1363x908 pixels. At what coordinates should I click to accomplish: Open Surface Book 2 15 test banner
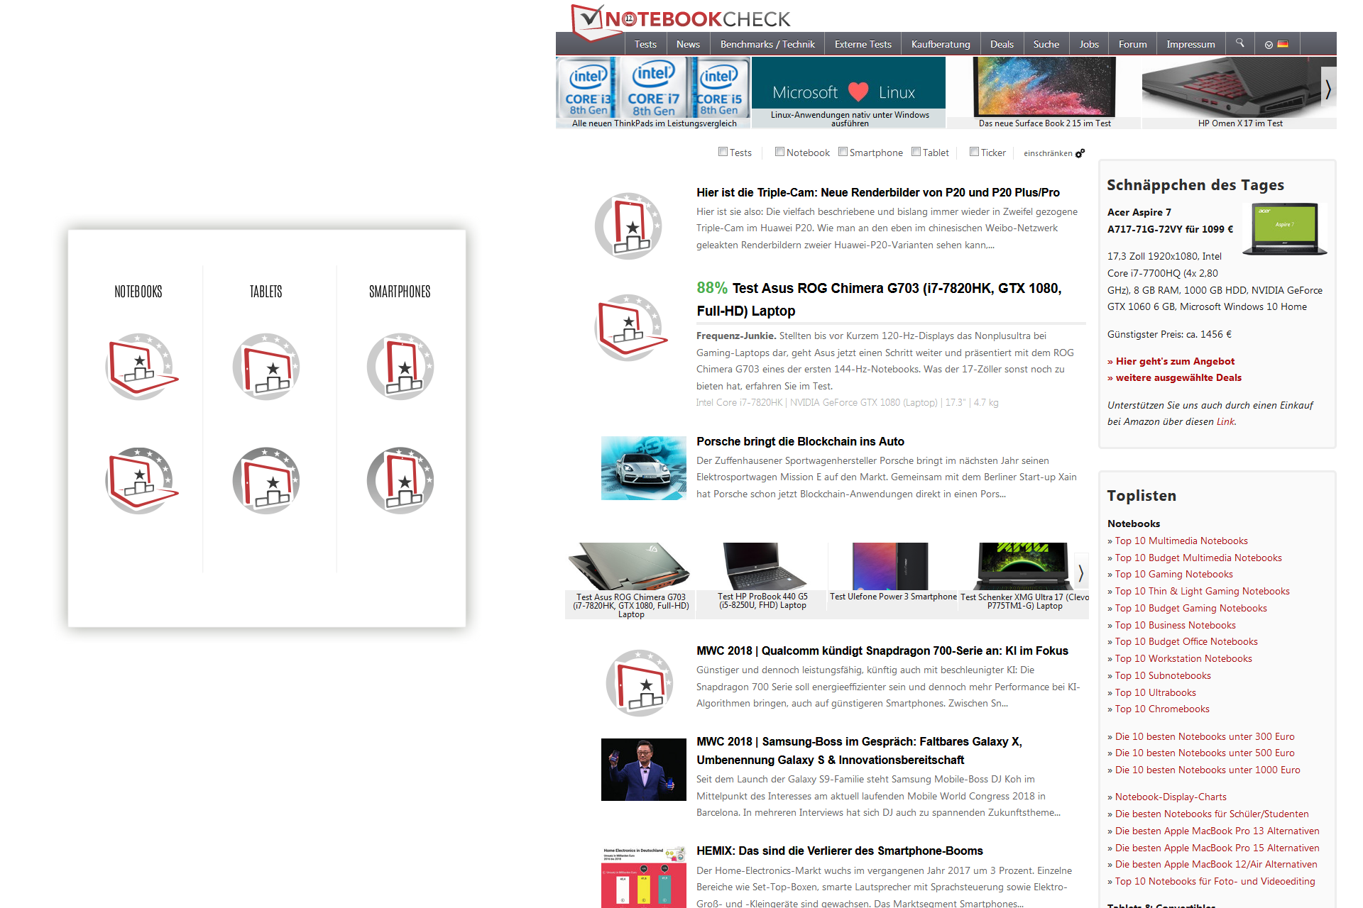[1044, 93]
